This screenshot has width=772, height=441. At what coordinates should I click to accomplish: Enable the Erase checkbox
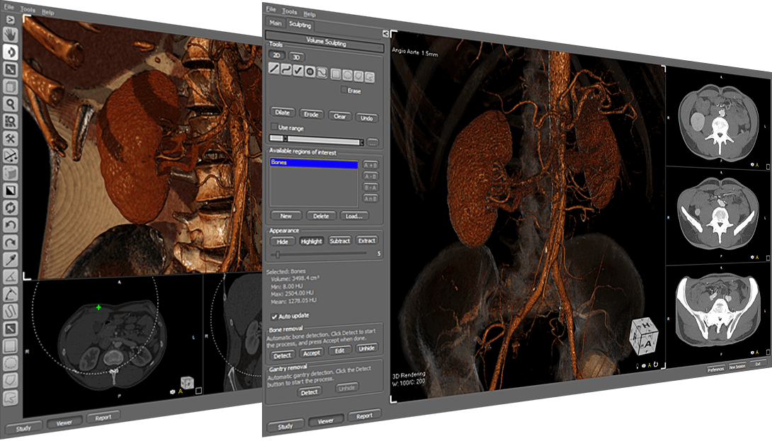(344, 89)
